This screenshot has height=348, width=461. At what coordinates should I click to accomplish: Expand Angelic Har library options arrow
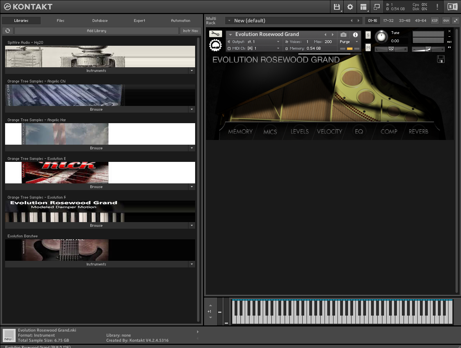pos(192,148)
